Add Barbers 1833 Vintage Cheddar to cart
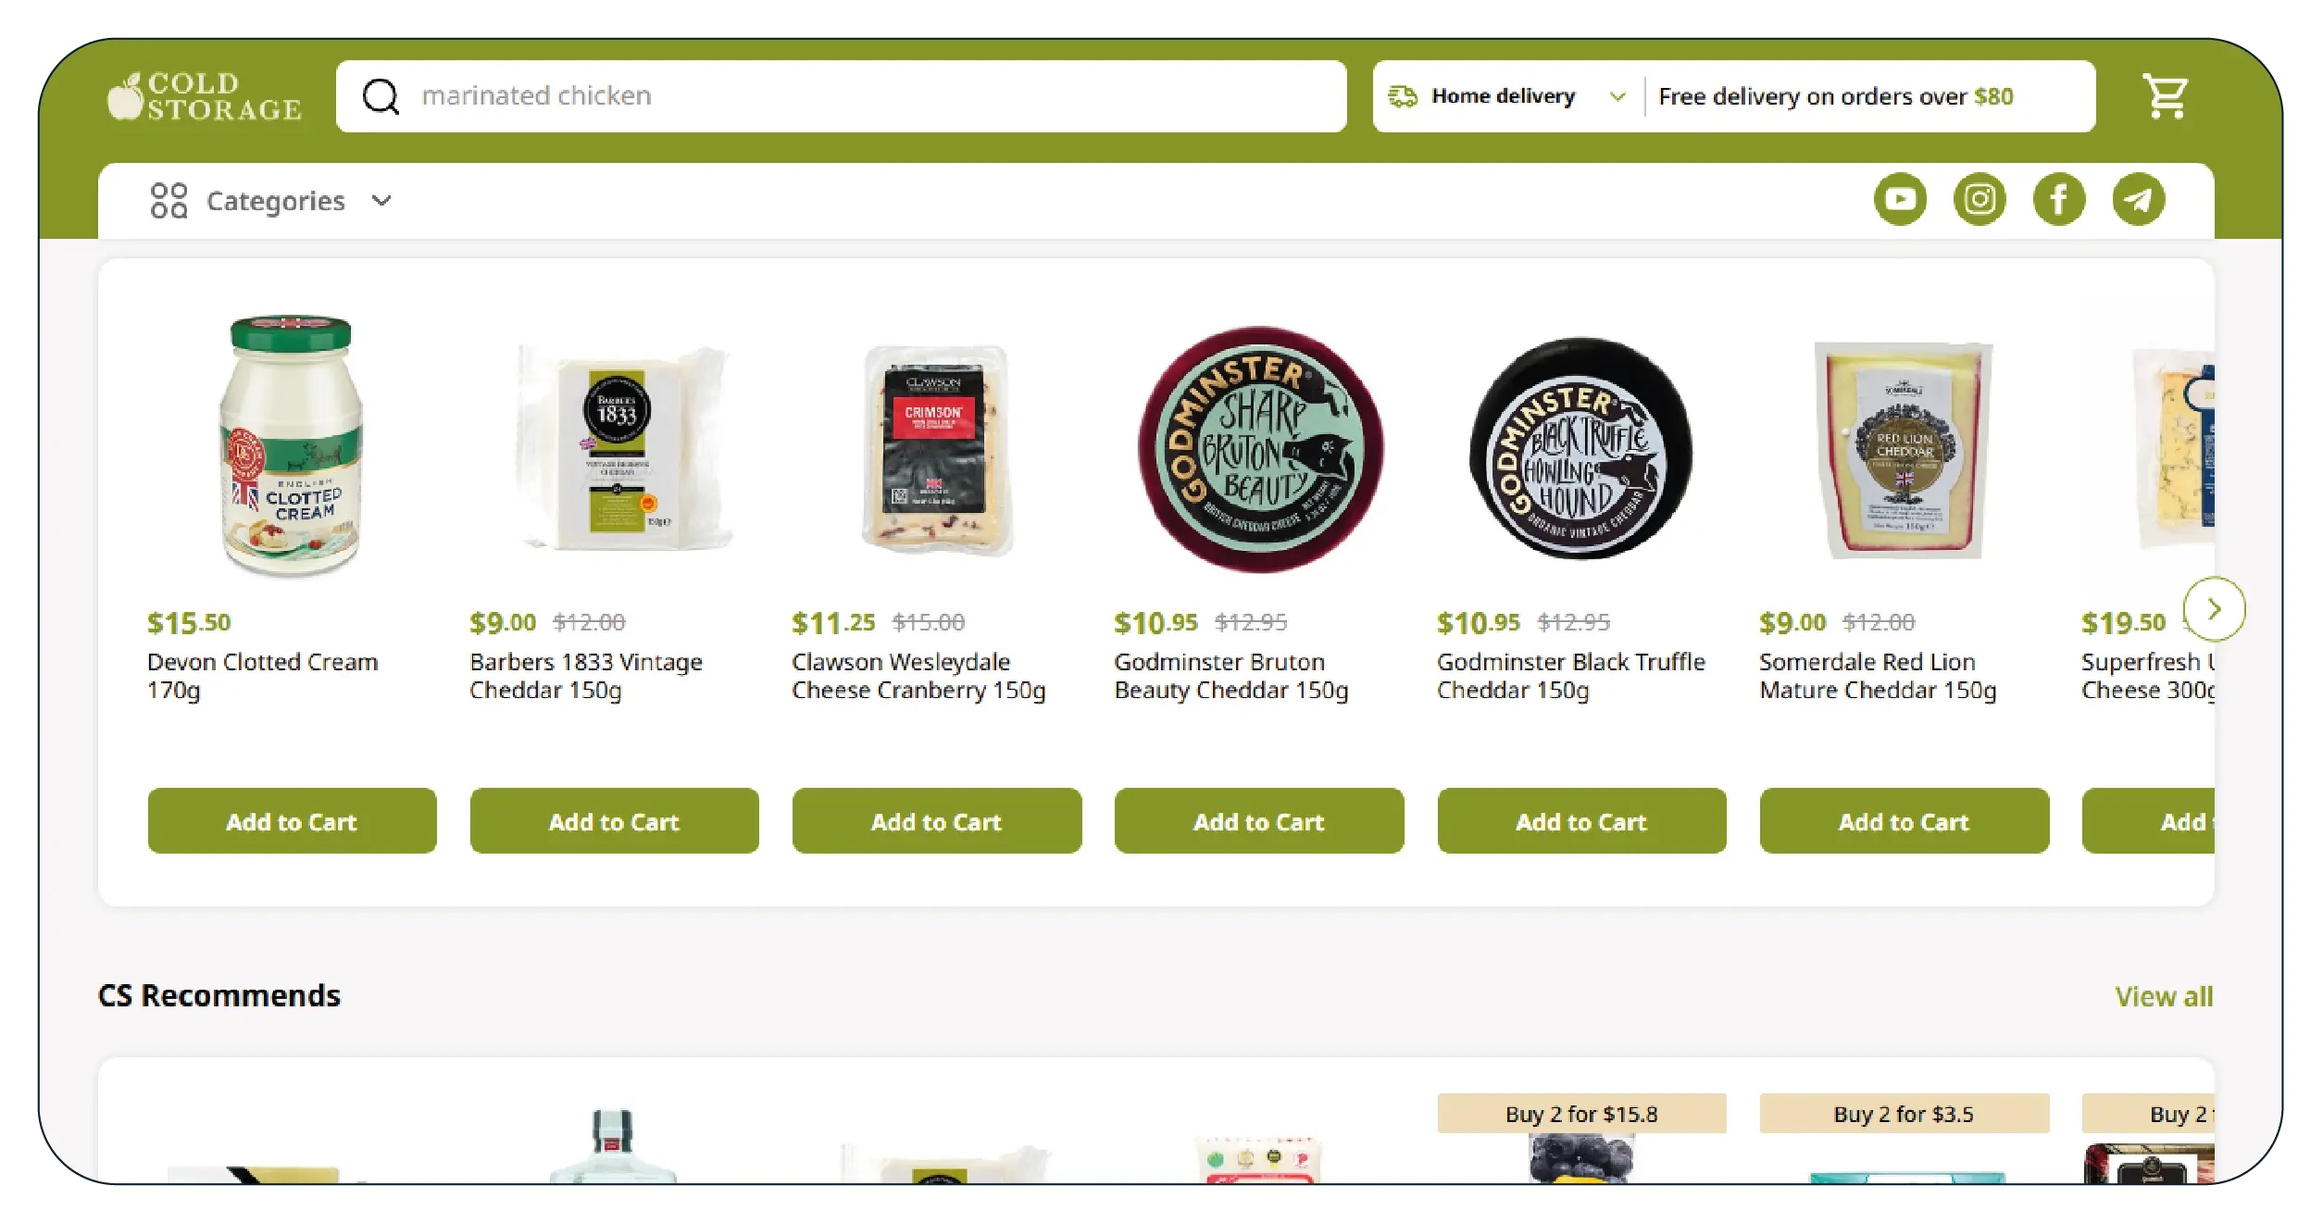The image size is (2323, 1223). pos(614,821)
